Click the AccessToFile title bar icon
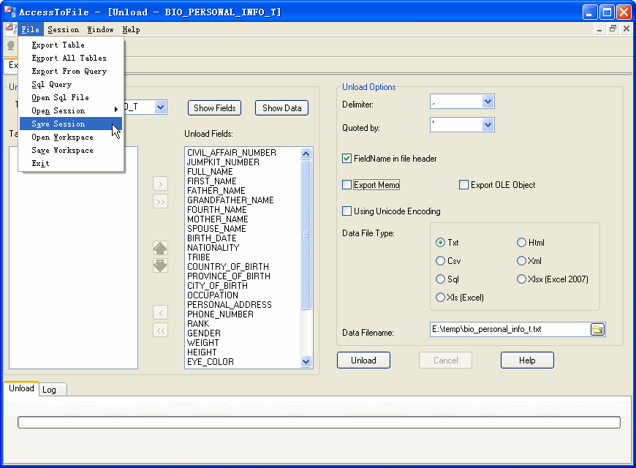Image resolution: width=636 pixels, height=468 pixels. coord(10,12)
